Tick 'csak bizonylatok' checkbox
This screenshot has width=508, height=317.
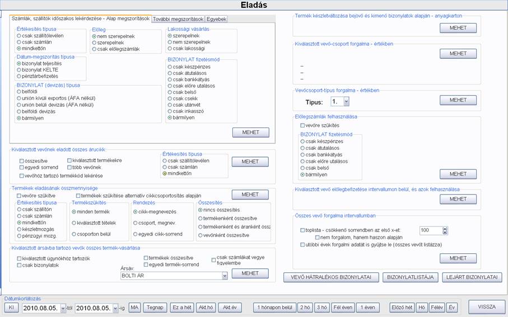pos(19,265)
